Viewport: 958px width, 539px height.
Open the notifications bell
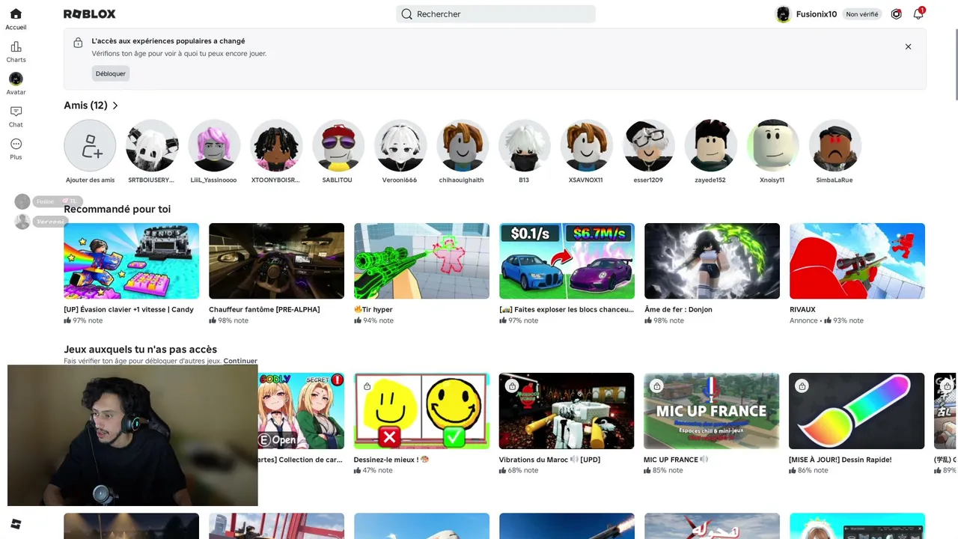[918, 14]
